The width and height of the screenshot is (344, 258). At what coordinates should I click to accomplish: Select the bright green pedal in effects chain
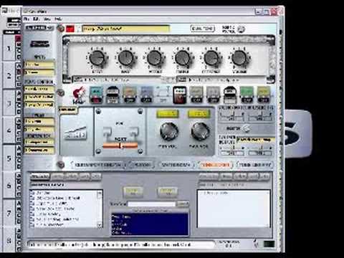click(247, 95)
